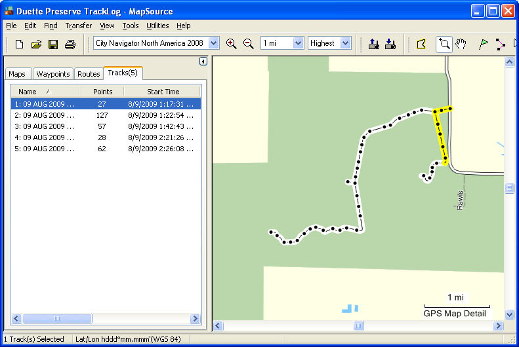Save the track log with floppy icon

coord(53,44)
